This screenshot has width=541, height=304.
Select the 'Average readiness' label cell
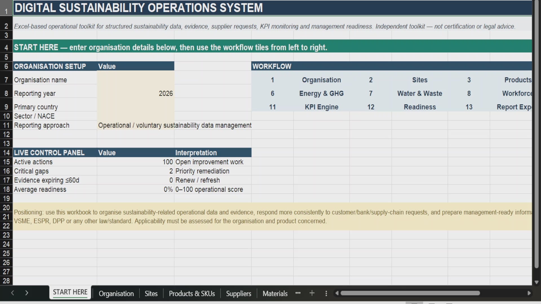pos(55,189)
